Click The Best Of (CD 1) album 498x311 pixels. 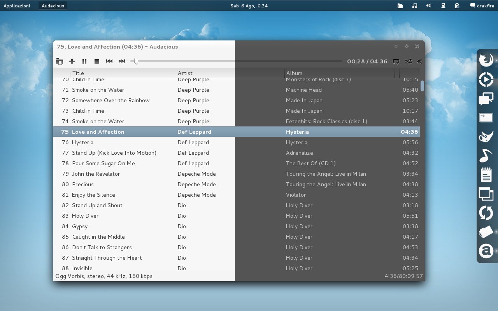pyautogui.click(x=310, y=163)
